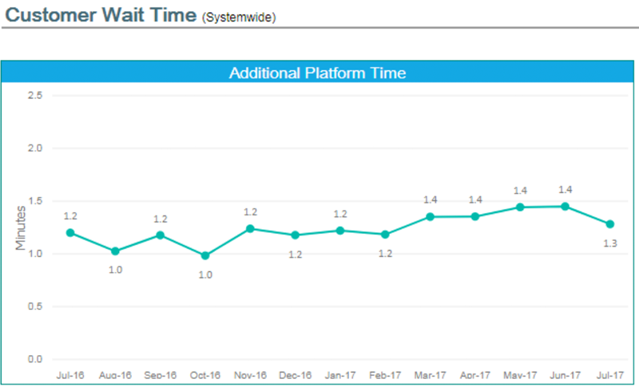639x391 pixels.
Task: Select the Sep-16 label on x-axis
Action: point(161,374)
